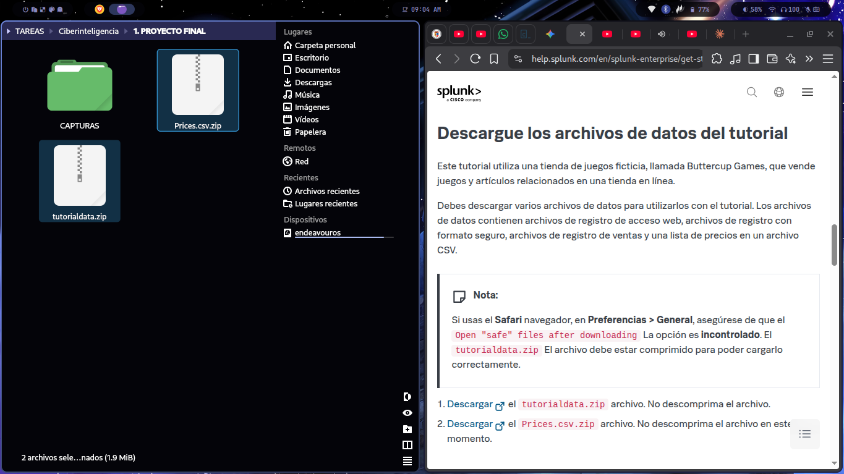Open the browser hamburger menu
Image resolution: width=844 pixels, height=474 pixels.
point(828,59)
